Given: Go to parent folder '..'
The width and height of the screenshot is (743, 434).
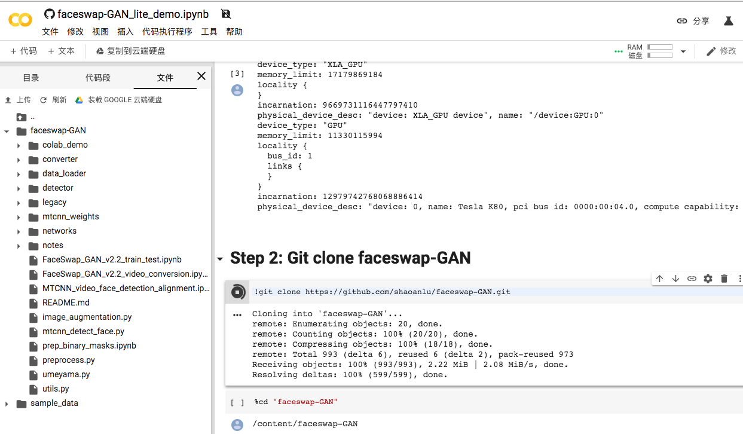Looking at the screenshot, I should pyautogui.click(x=27, y=117).
